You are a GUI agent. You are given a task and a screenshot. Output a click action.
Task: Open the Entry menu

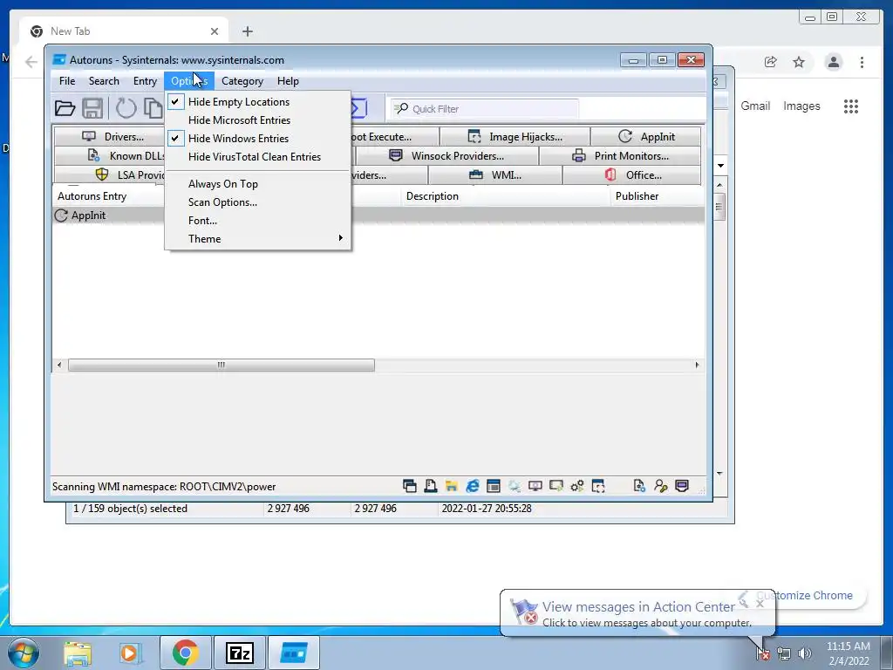(146, 81)
